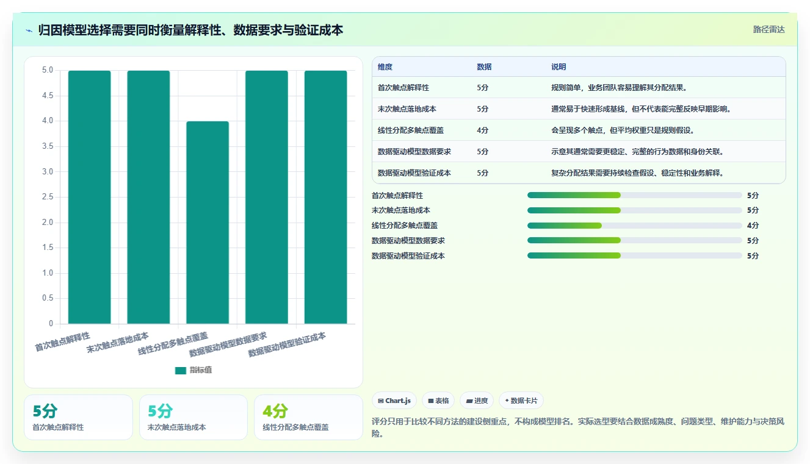Click the shorter chart bar for 线性分配多触点覆盖
This screenshot has width=810, height=464.
pos(208,222)
